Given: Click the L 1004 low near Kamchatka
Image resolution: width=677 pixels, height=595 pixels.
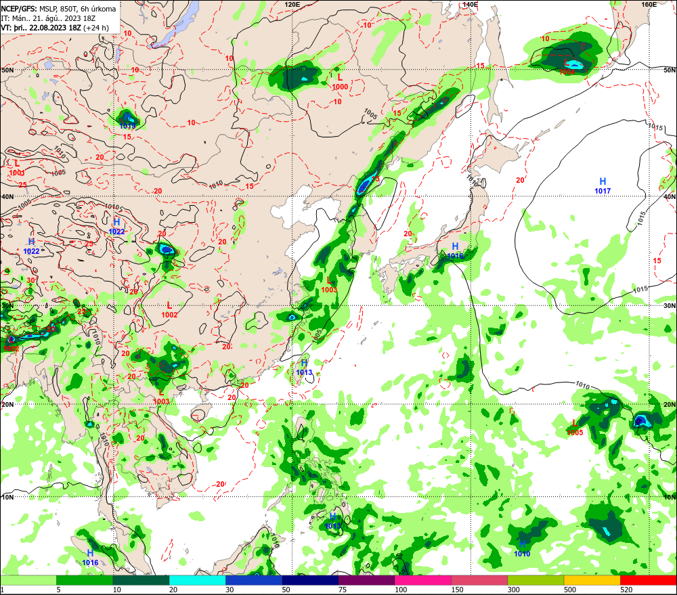Looking at the screenshot, I should [567, 67].
